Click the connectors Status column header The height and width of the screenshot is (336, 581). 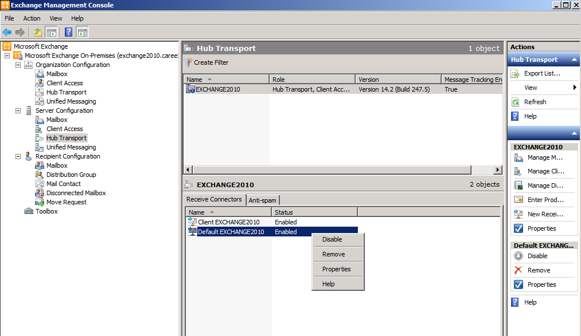(x=314, y=212)
